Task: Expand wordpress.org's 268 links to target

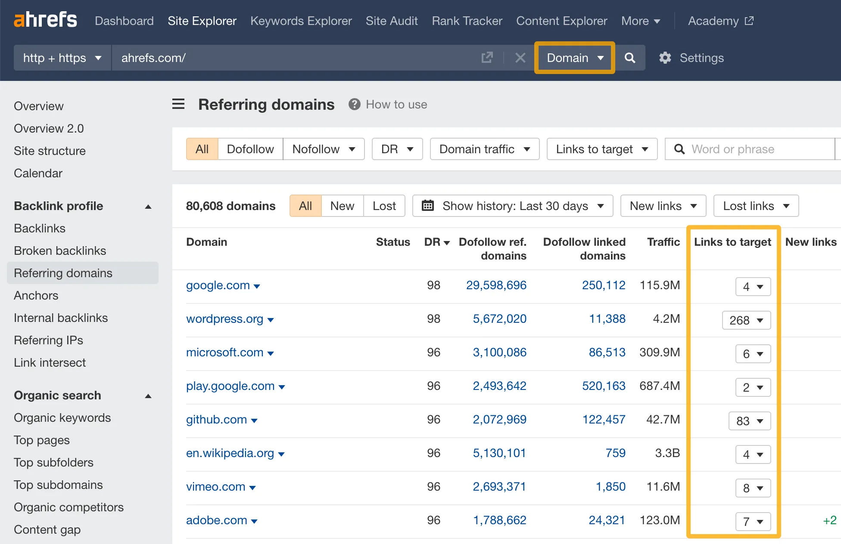Action: [x=746, y=320]
